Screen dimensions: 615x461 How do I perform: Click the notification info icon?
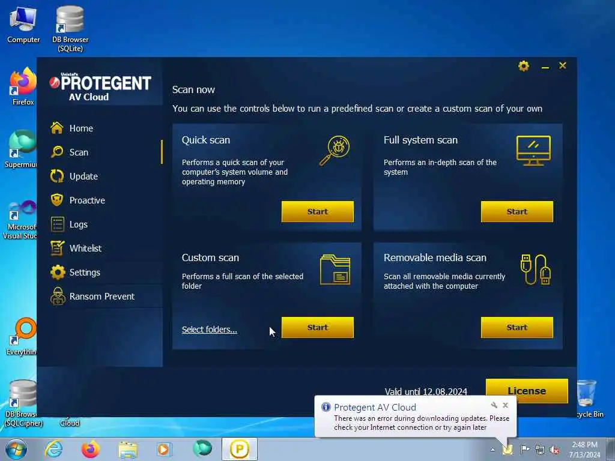tap(326, 407)
